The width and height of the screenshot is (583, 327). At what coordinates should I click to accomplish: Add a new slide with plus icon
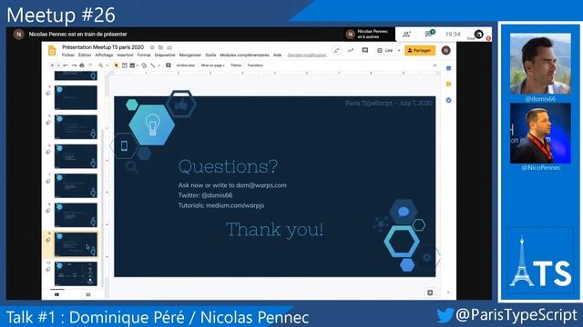[52, 65]
